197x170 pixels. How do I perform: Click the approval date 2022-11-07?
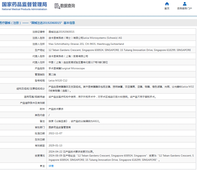pyautogui.click(x=56, y=133)
